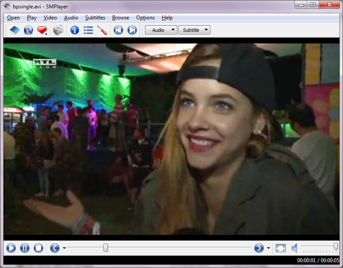Open the playlist list icon
343x268 pixels.
(x=88, y=30)
